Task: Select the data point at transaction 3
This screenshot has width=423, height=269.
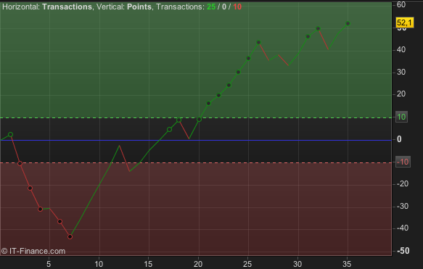Action: coord(30,188)
